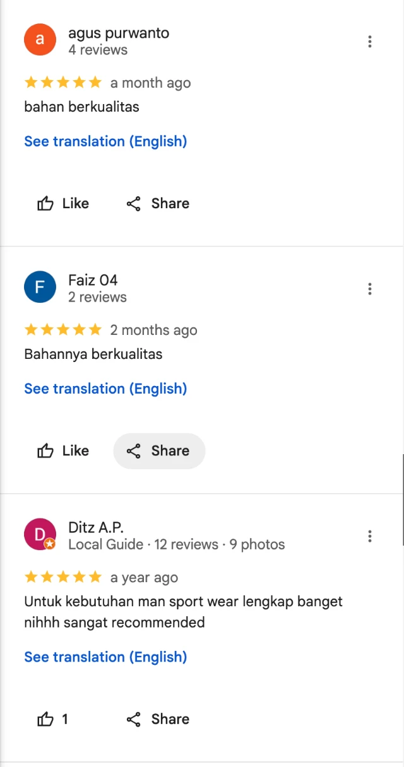The height and width of the screenshot is (767, 404).
Task: Click the thumbs-up icon showing 1 like
Action: pos(45,719)
